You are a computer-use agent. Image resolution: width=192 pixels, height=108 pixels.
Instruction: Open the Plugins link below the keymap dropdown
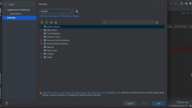click(76, 16)
